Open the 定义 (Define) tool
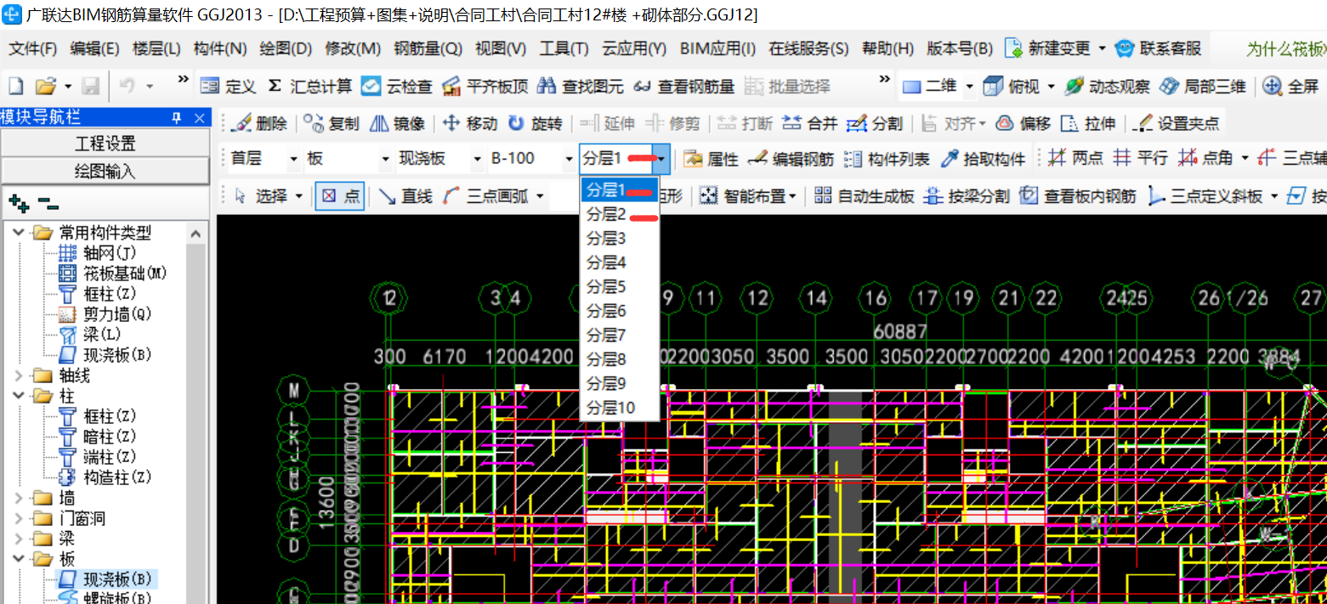Viewport: 1327px width, 604px height. click(227, 86)
